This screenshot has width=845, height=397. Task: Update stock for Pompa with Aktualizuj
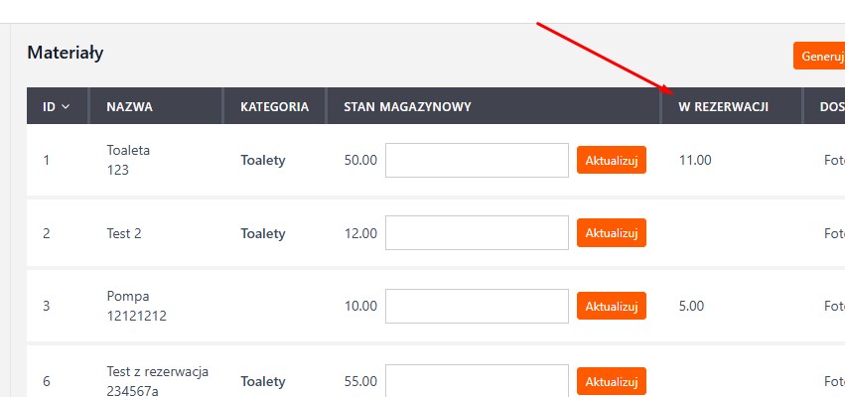pos(611,307)
